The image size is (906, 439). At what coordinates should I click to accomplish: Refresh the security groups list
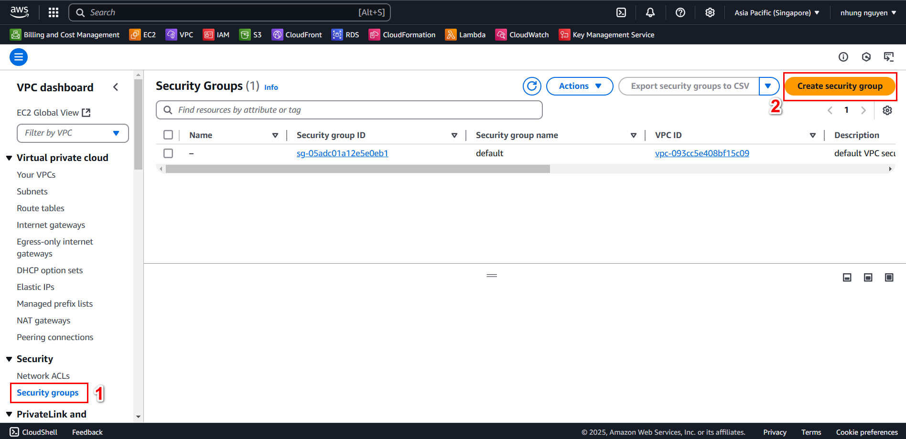[532, 86]
